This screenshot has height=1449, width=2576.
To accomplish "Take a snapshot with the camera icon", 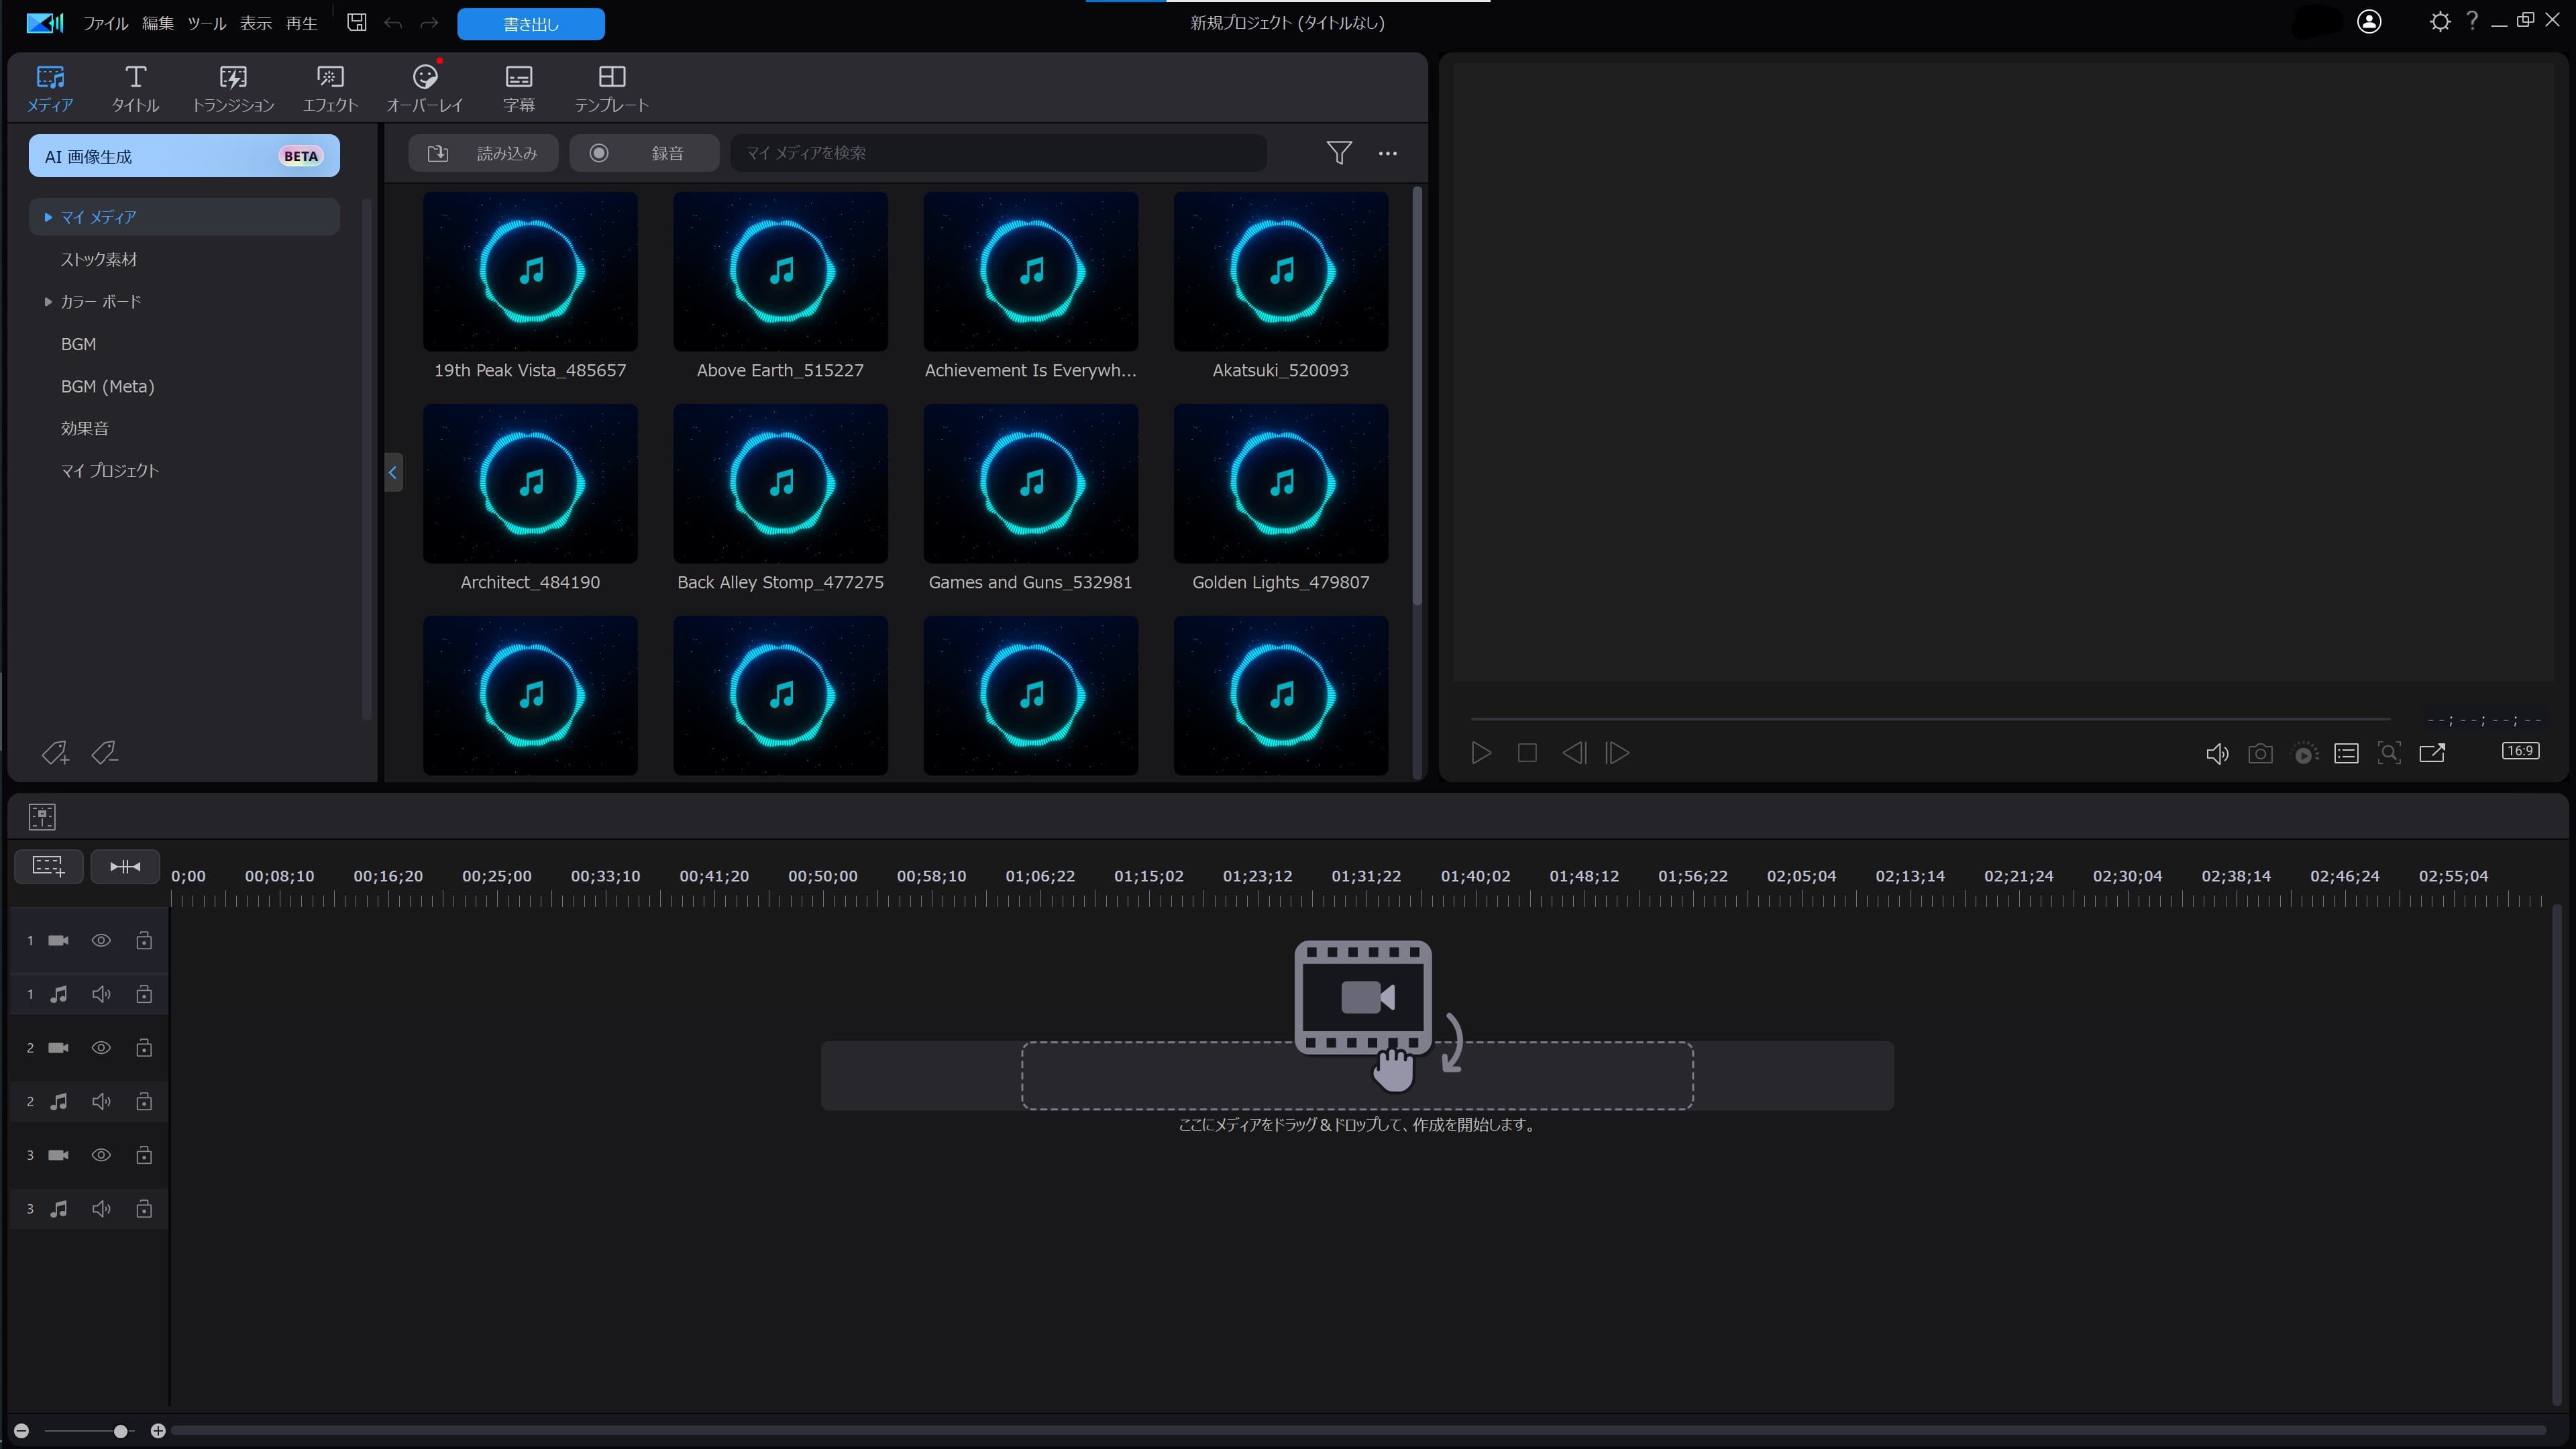I will point(2260,754).
